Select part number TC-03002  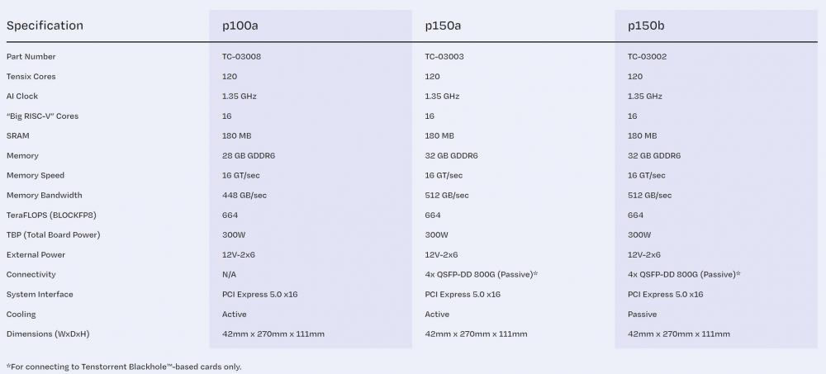pyautogui.click(x=648, y=57)
